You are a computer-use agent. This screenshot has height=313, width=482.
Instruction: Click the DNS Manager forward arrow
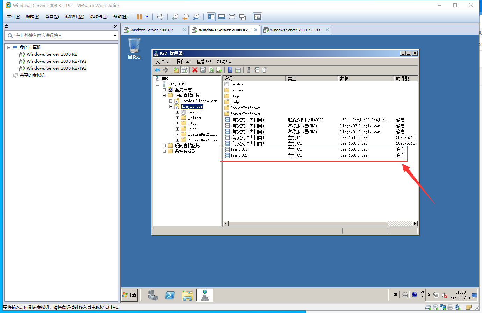pos(165,70)
